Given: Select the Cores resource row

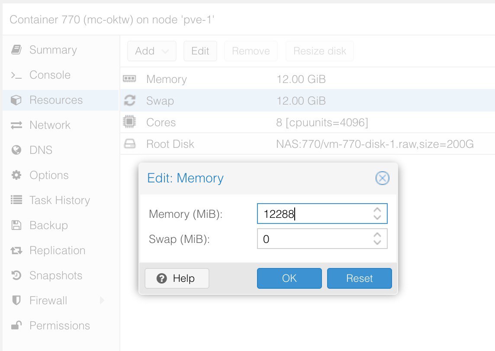Looking at the screenshot, I should tap(308, 122).
